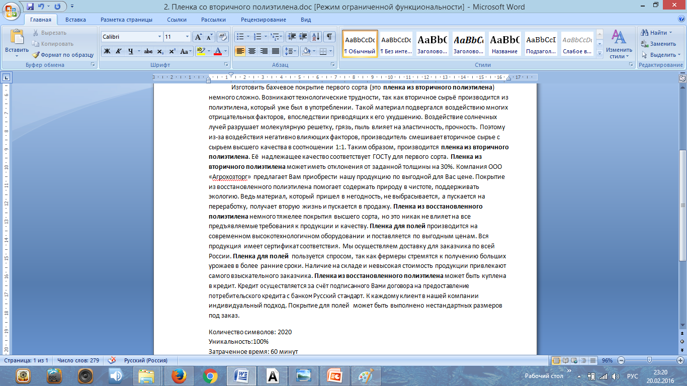
Task: Open Firefox from the Windows taskbar
Action: click(179, 375)
